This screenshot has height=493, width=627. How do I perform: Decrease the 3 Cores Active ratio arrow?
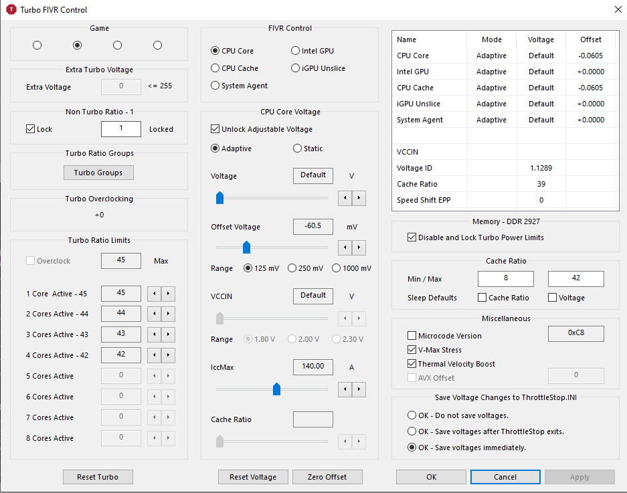point(154,334)
